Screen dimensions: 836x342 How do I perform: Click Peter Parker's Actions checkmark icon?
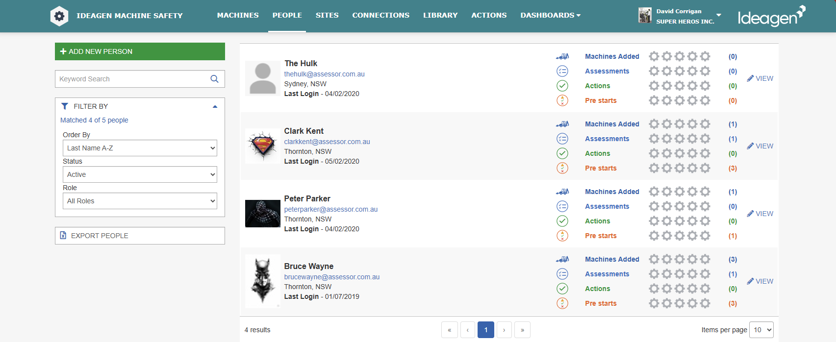[x=562, y=221]
